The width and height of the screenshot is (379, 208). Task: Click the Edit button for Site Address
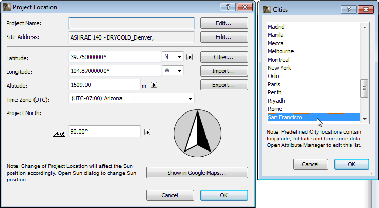point(224,37)
